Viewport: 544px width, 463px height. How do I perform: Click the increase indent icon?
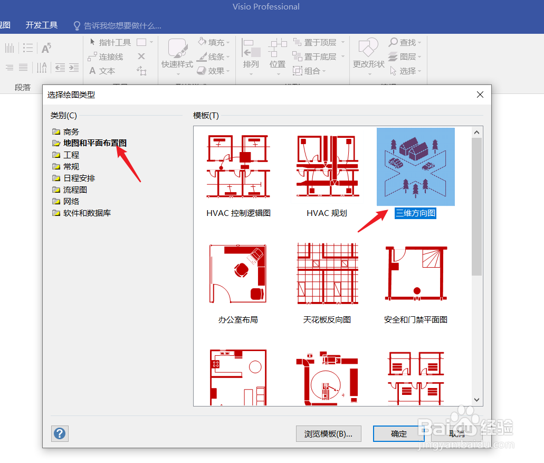[74, 68]
